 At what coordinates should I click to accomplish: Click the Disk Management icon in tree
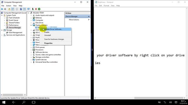[x=7, y=32]
